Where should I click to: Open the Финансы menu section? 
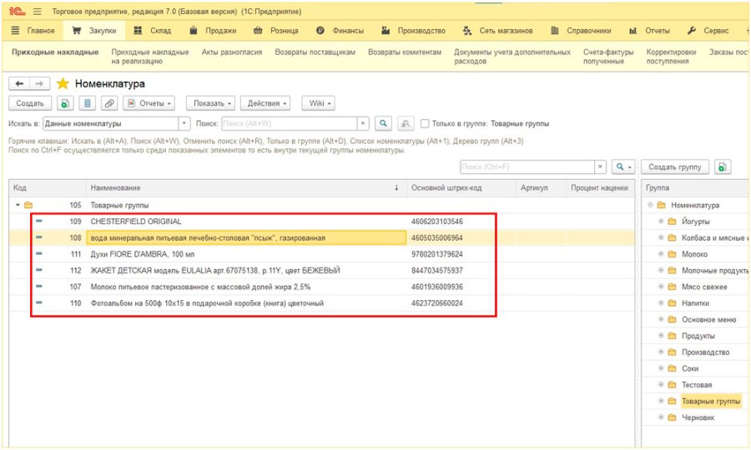point(340,31)
